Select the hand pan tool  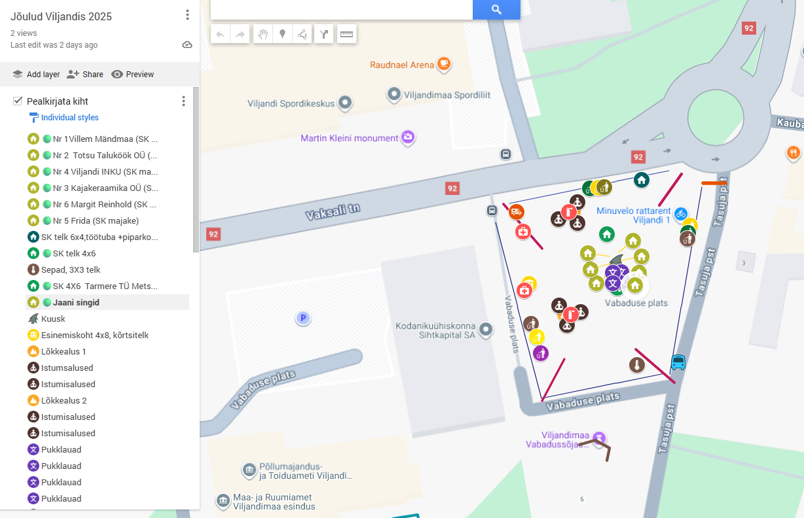263,35
